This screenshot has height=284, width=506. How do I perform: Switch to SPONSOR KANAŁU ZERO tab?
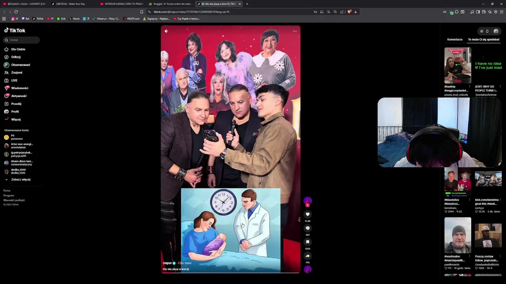[122, 4]
